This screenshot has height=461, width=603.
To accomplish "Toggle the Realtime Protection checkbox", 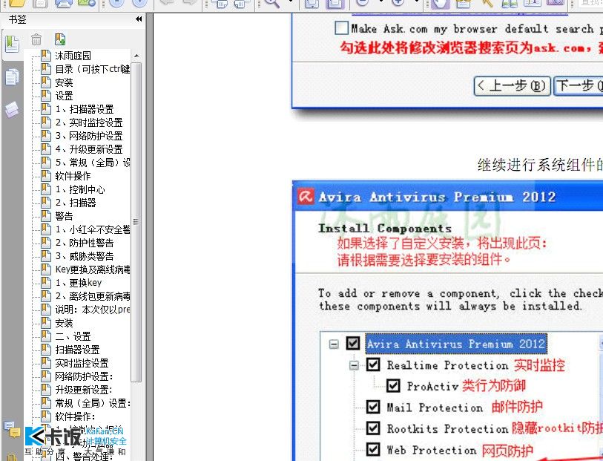I will pos(373,364).
